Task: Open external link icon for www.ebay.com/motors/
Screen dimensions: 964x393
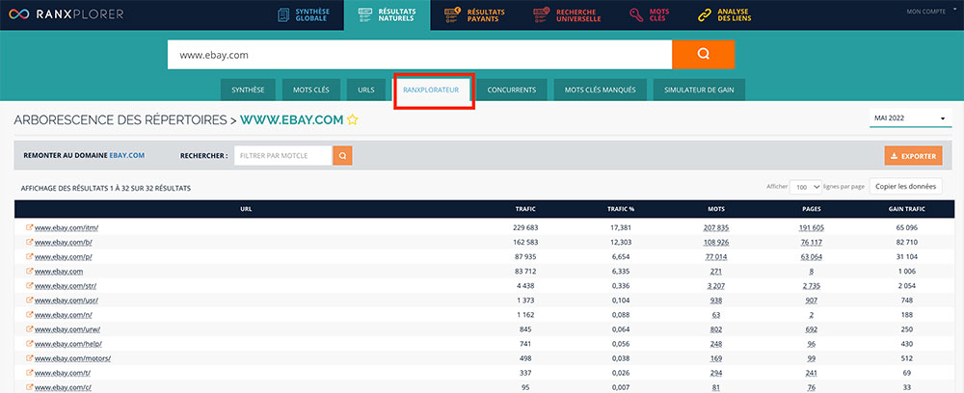Action: click(x=29, y=358)
